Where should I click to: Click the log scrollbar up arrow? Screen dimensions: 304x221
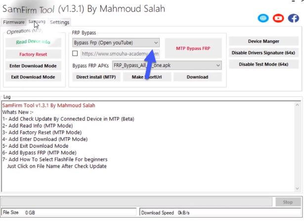(297, 105)
